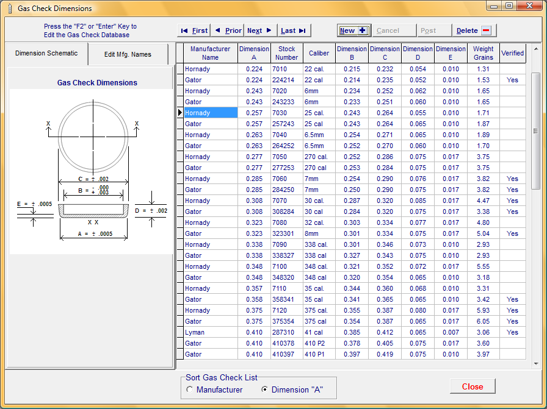Select stock number 323301 cell
The height and width of the screenshot is (409, 547).
click(x=287, y=233)
